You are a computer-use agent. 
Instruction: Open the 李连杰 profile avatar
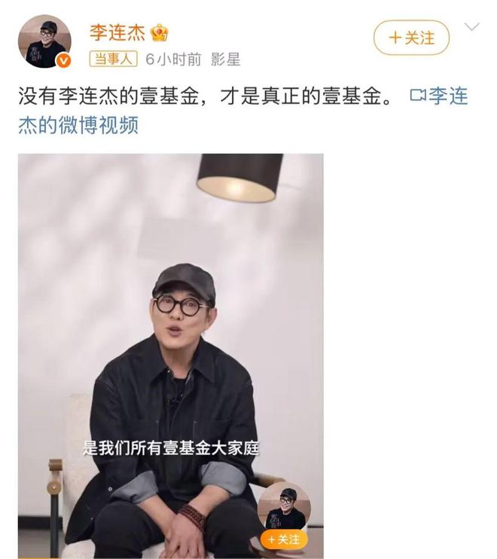pyautogui.click(x=44, y=41)
